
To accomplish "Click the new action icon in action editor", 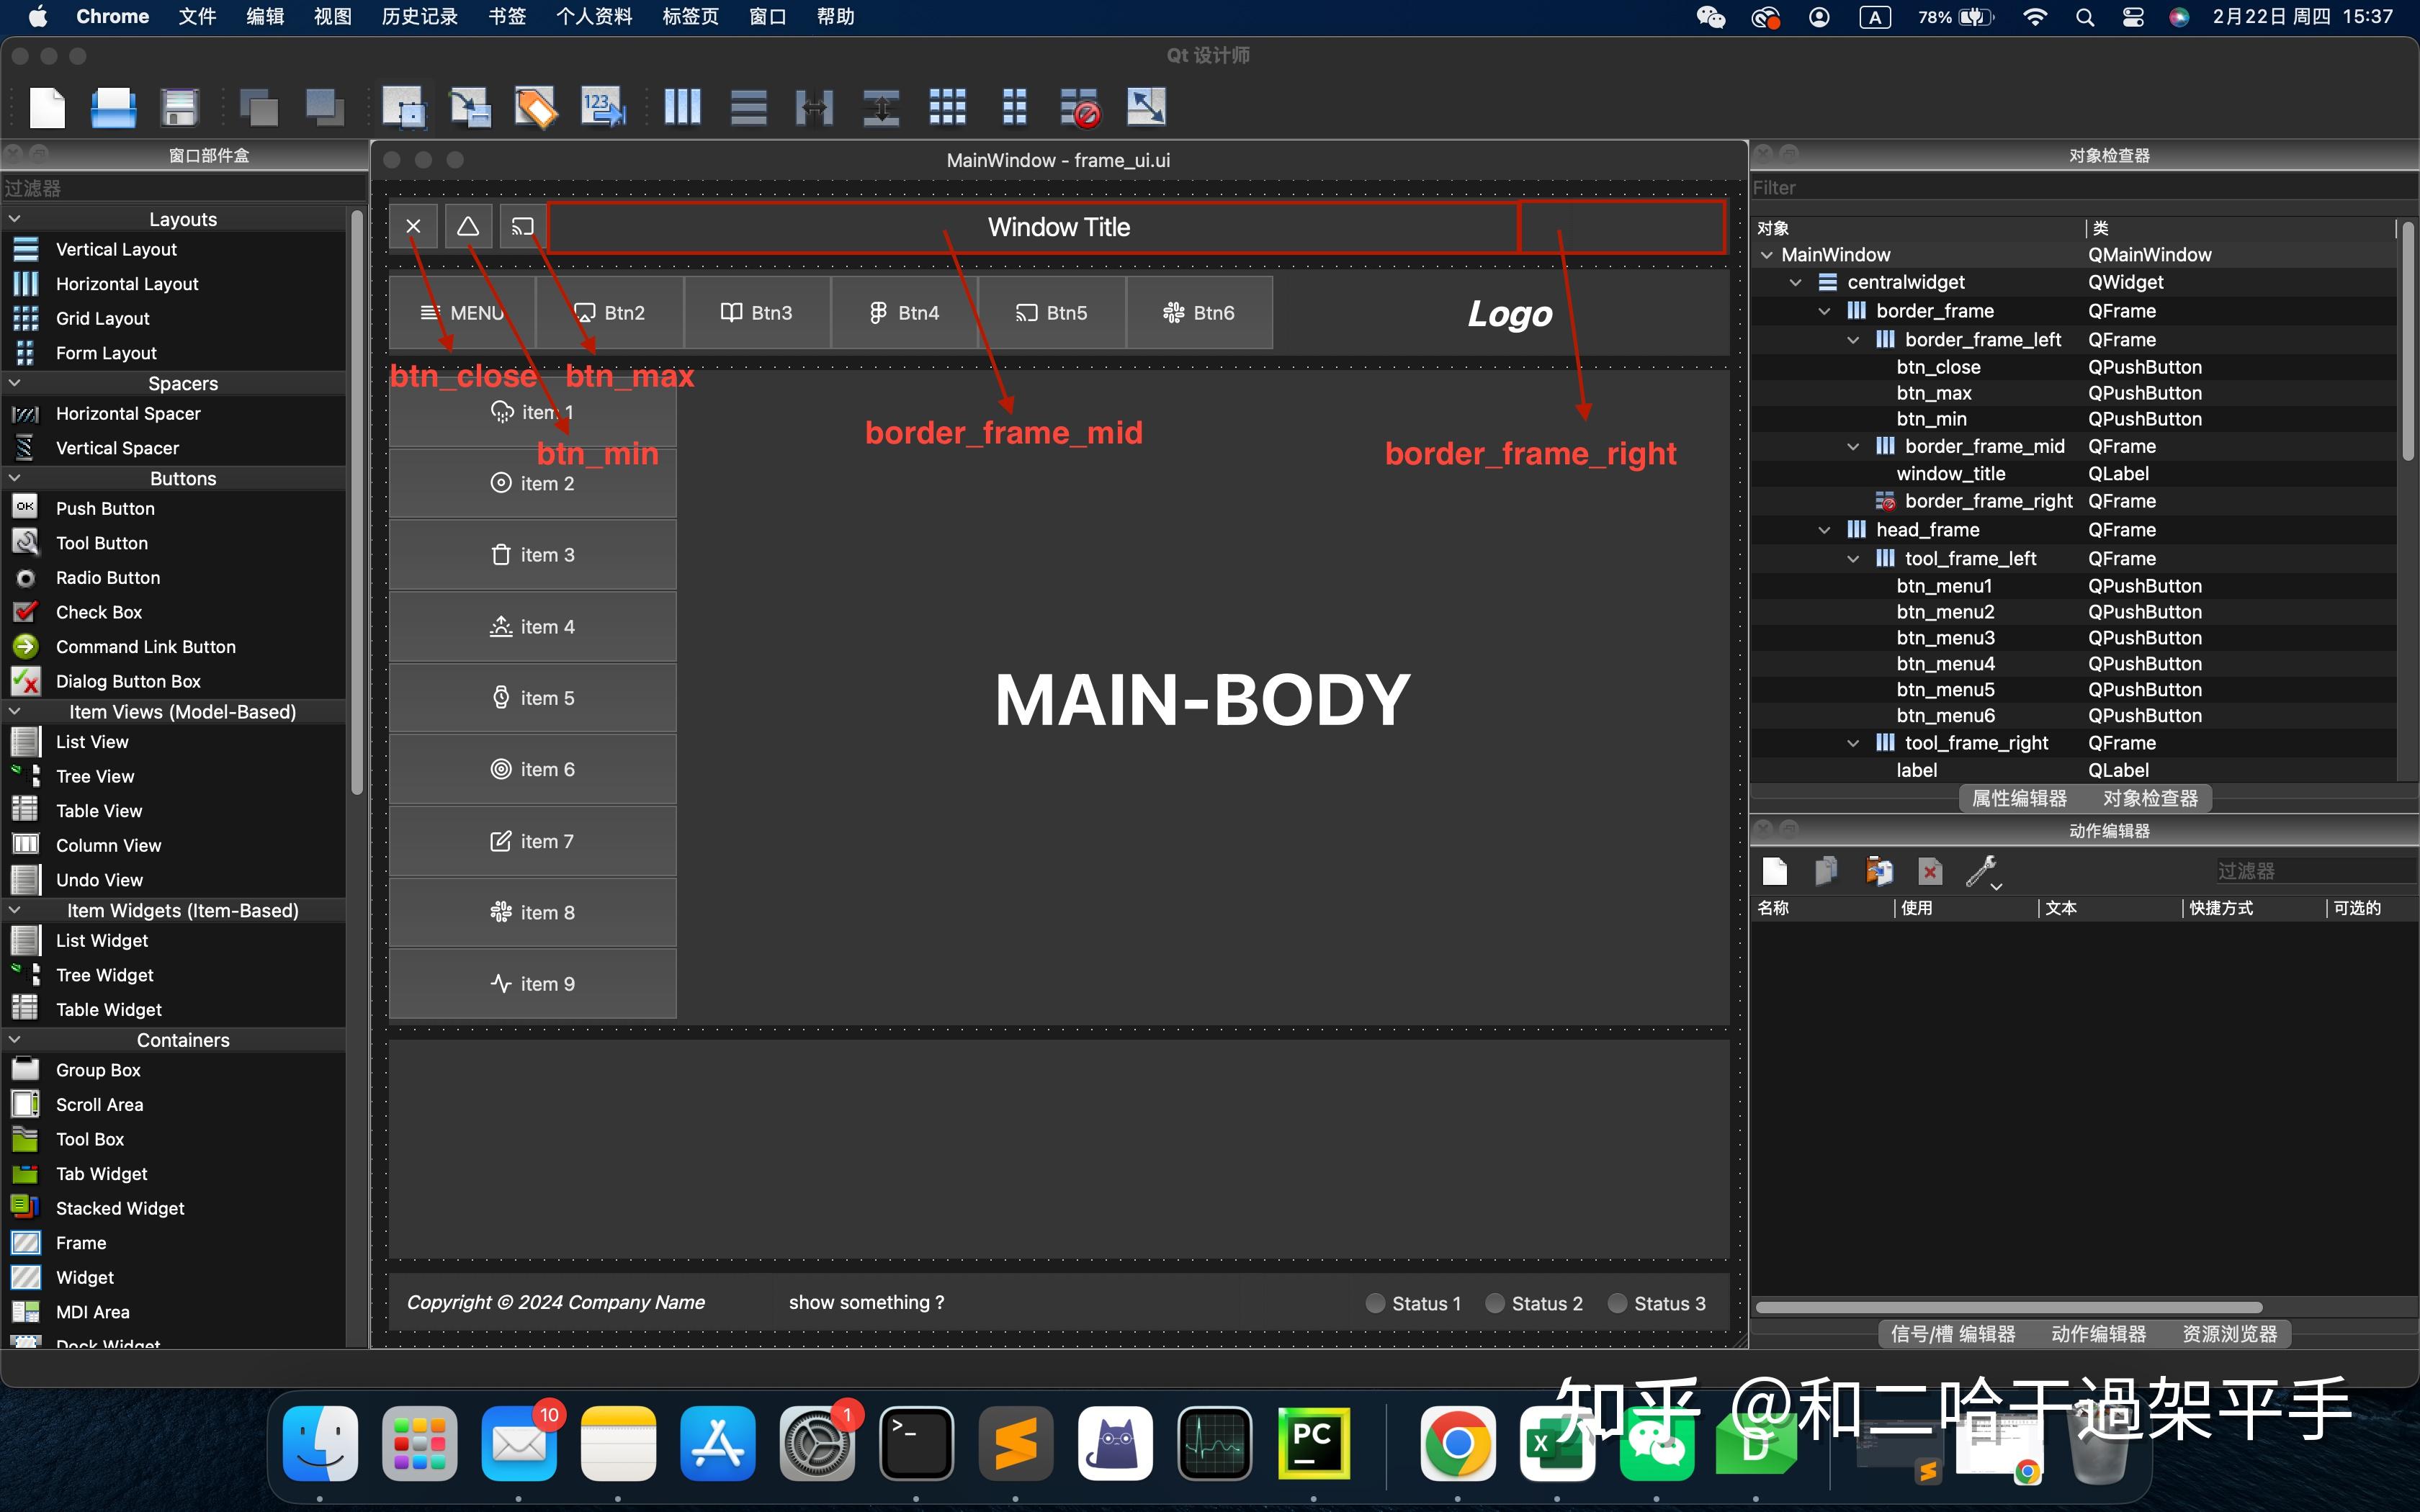I will pos(1775,872).
